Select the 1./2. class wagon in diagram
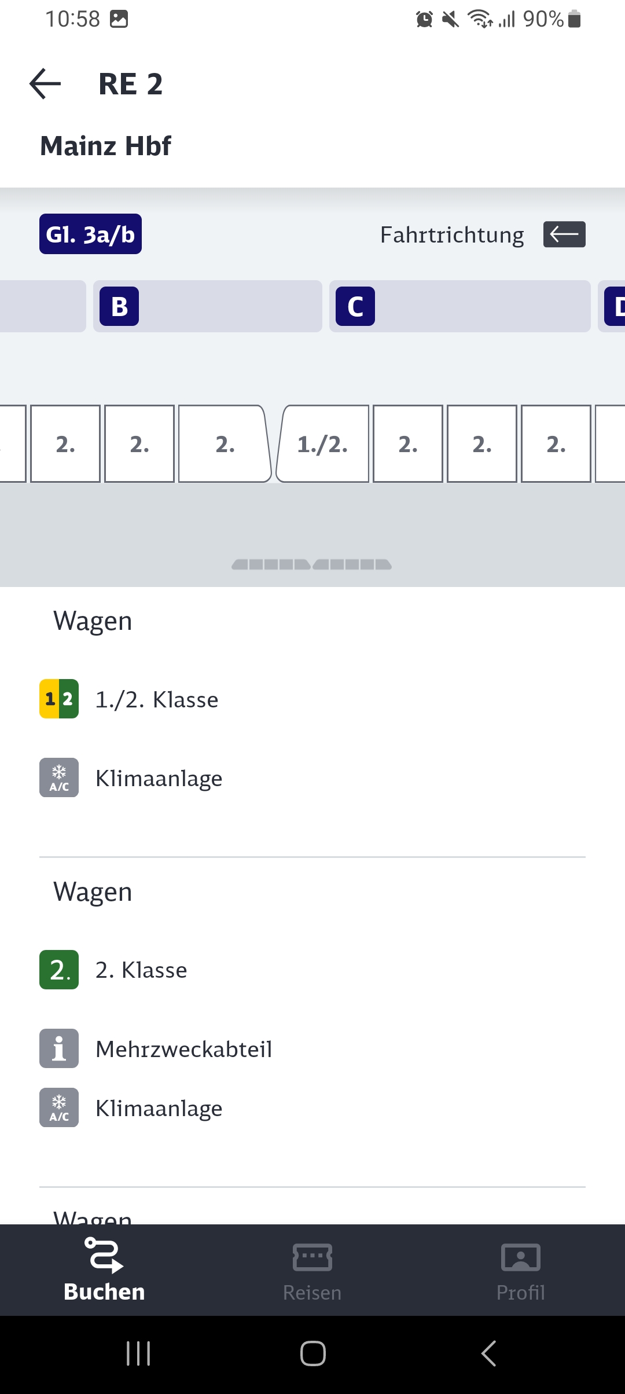Image resolution: width=625 pixels, height=1394 pixels. (x=323, y=444)
